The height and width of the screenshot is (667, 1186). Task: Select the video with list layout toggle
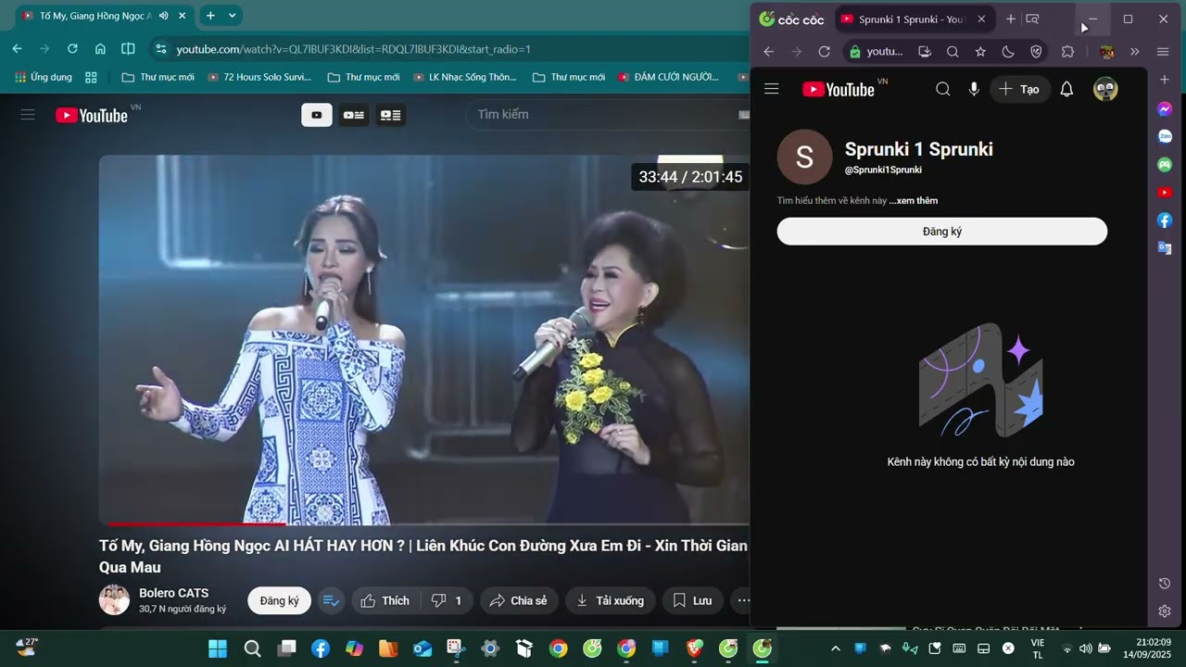[x=353, y=115]
